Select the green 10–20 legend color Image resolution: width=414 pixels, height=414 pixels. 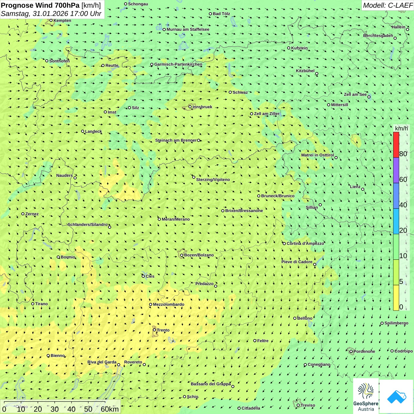[x=396, y=247]
